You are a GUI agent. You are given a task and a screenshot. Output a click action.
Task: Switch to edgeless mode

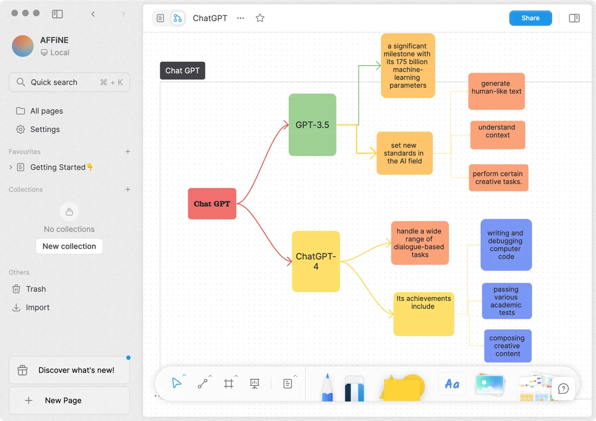pyautogui.click(x=177, y=18)
